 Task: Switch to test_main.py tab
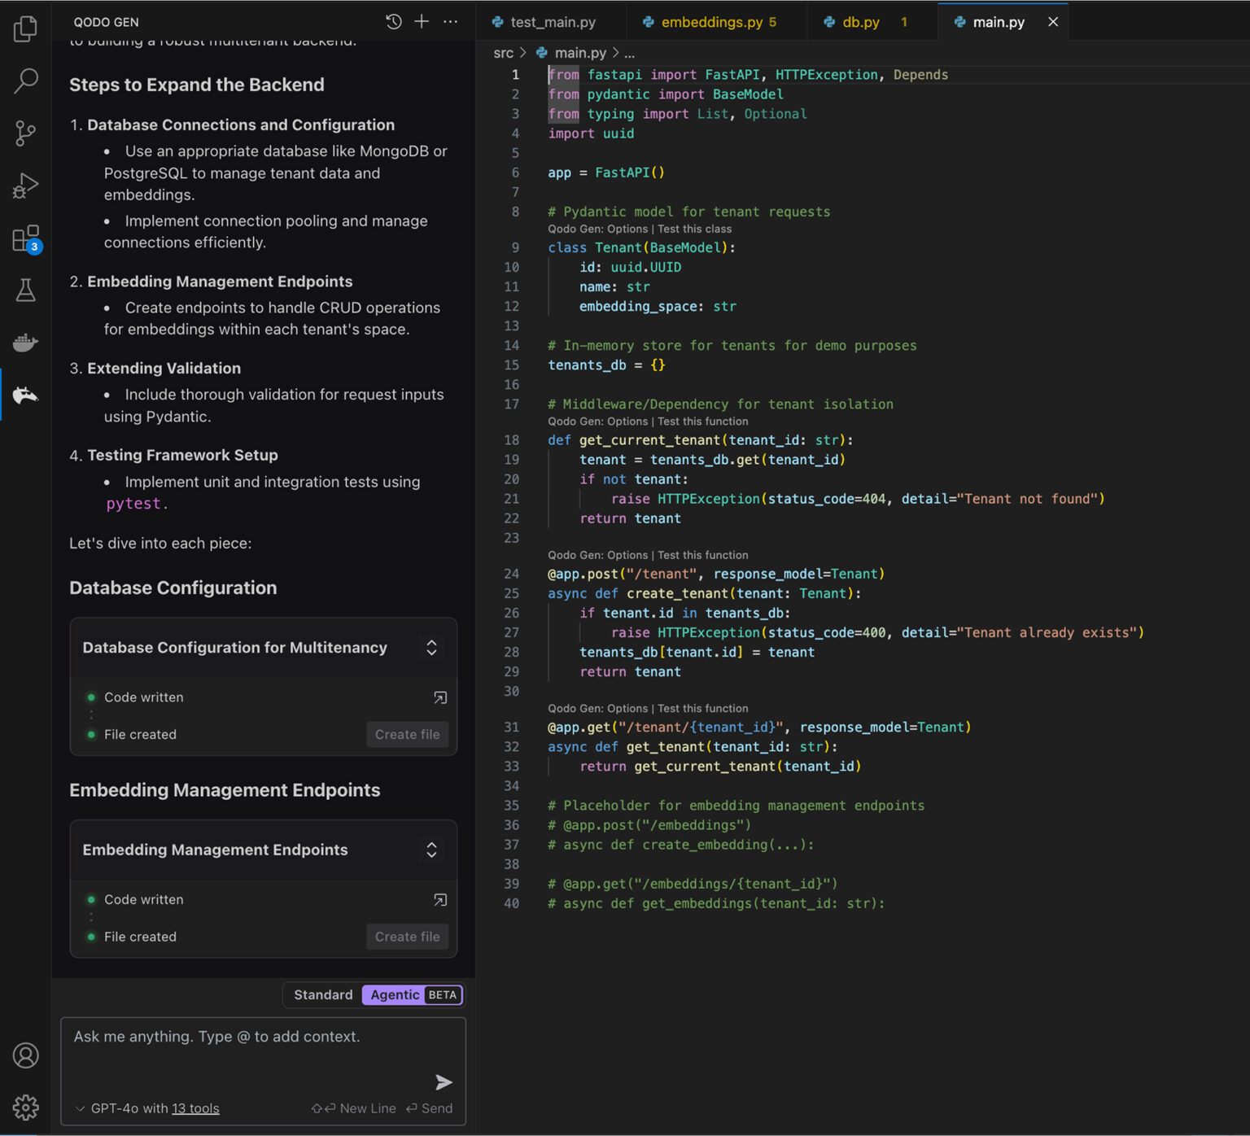(x=553, y=22)
